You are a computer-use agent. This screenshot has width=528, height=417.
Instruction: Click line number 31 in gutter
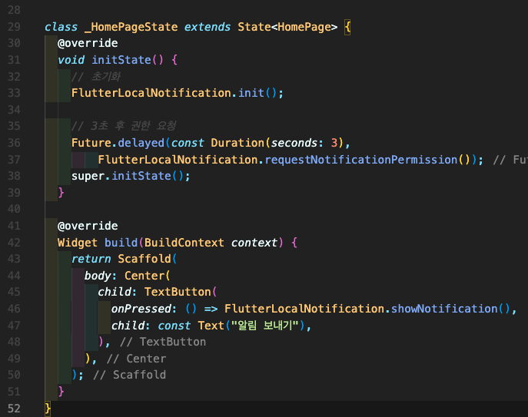[14, 60]
